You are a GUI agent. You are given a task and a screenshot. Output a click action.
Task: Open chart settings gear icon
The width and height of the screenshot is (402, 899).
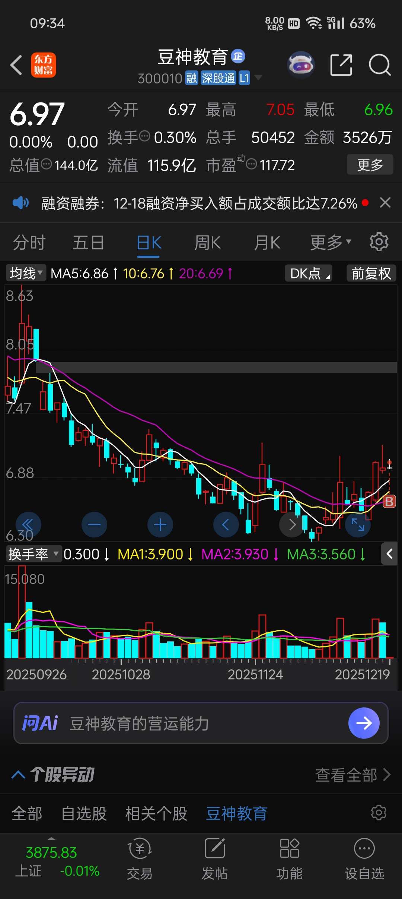coord(379,242)
